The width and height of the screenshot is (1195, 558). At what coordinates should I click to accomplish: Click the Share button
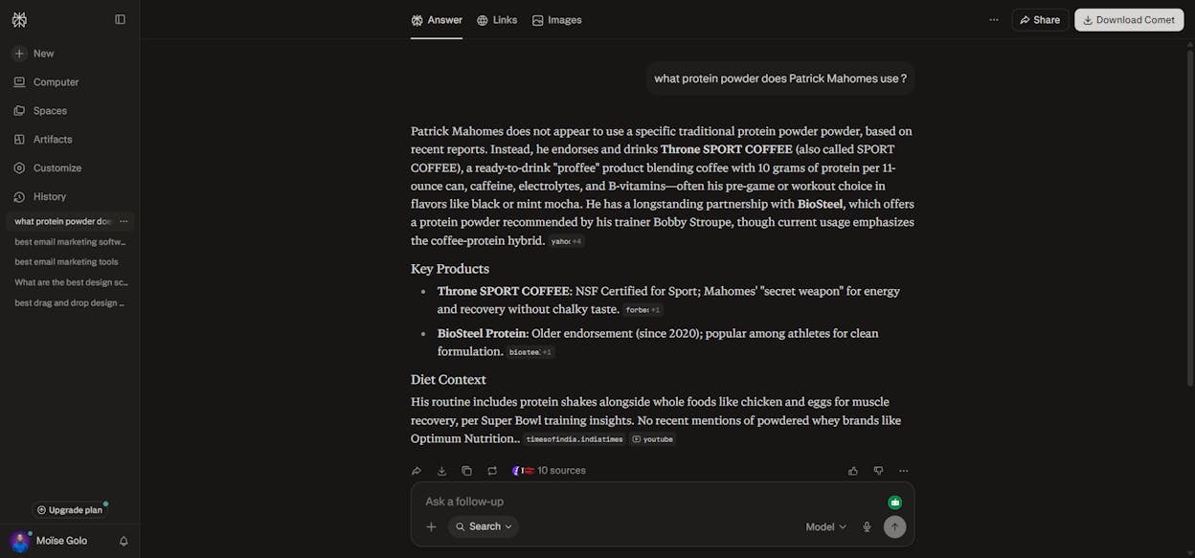[x=1040, y=20]
